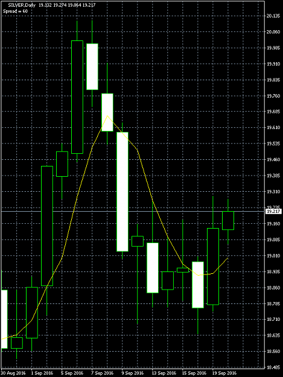Select the tall black candle of 19 Sep
Screen dimensions: 283x377
point(213,267)
